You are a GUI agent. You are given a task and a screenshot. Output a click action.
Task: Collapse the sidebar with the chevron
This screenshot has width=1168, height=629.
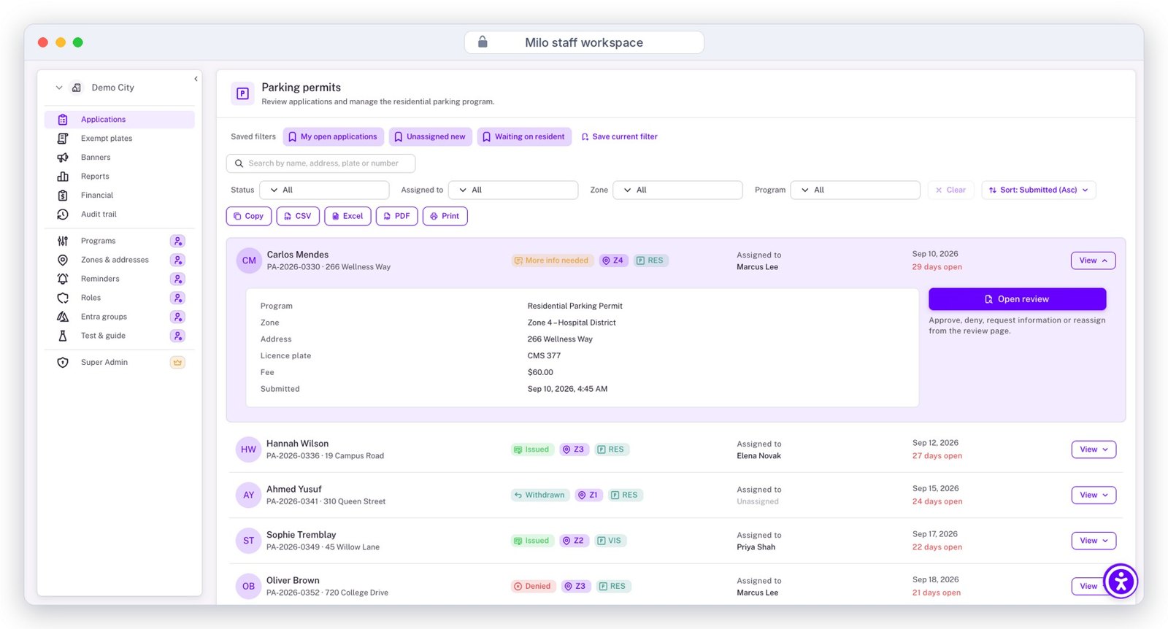pos(196,79)
